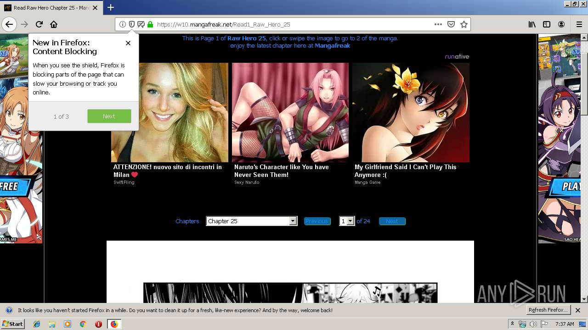Open the Raw Hero 25 link
The width and height of the screenshot is (588, 330).
click(x=247, y=38)
